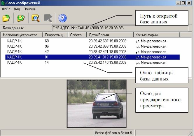
Task: Open the Файл menu
Action: pyautogui.click(x=6, y=9)
